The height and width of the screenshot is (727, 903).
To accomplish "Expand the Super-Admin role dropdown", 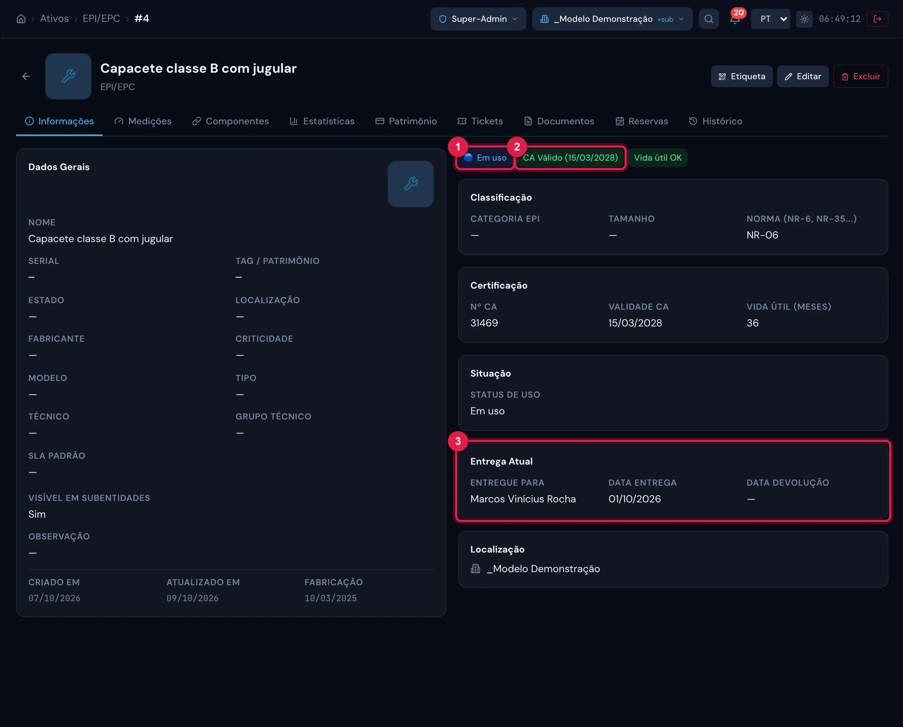I will pyautogui.click(x=478, y=19).
